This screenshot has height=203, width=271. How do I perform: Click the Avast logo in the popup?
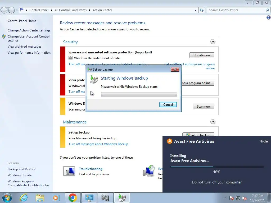[x=170, y=141]
